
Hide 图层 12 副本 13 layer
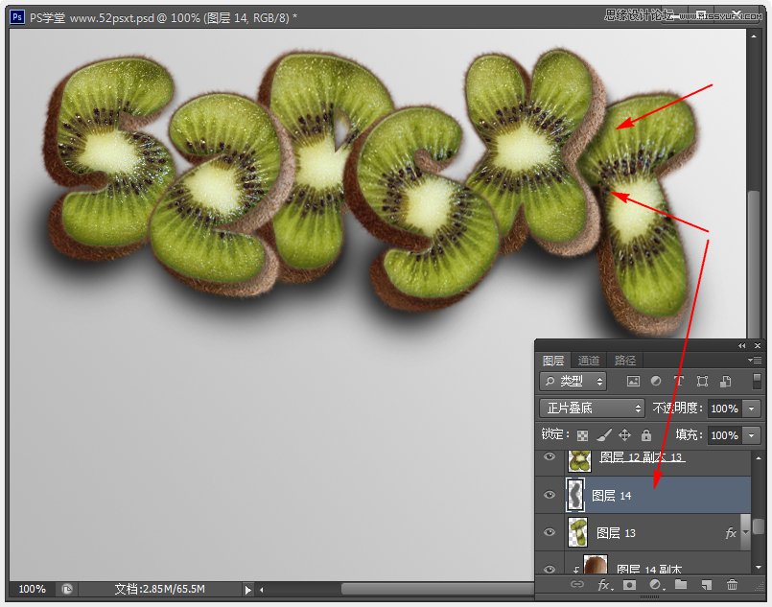[x=550, y=456]
